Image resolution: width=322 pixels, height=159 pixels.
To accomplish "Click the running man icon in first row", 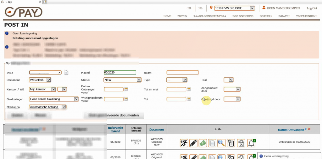I will pyautogui.click(x=184, y=143).
